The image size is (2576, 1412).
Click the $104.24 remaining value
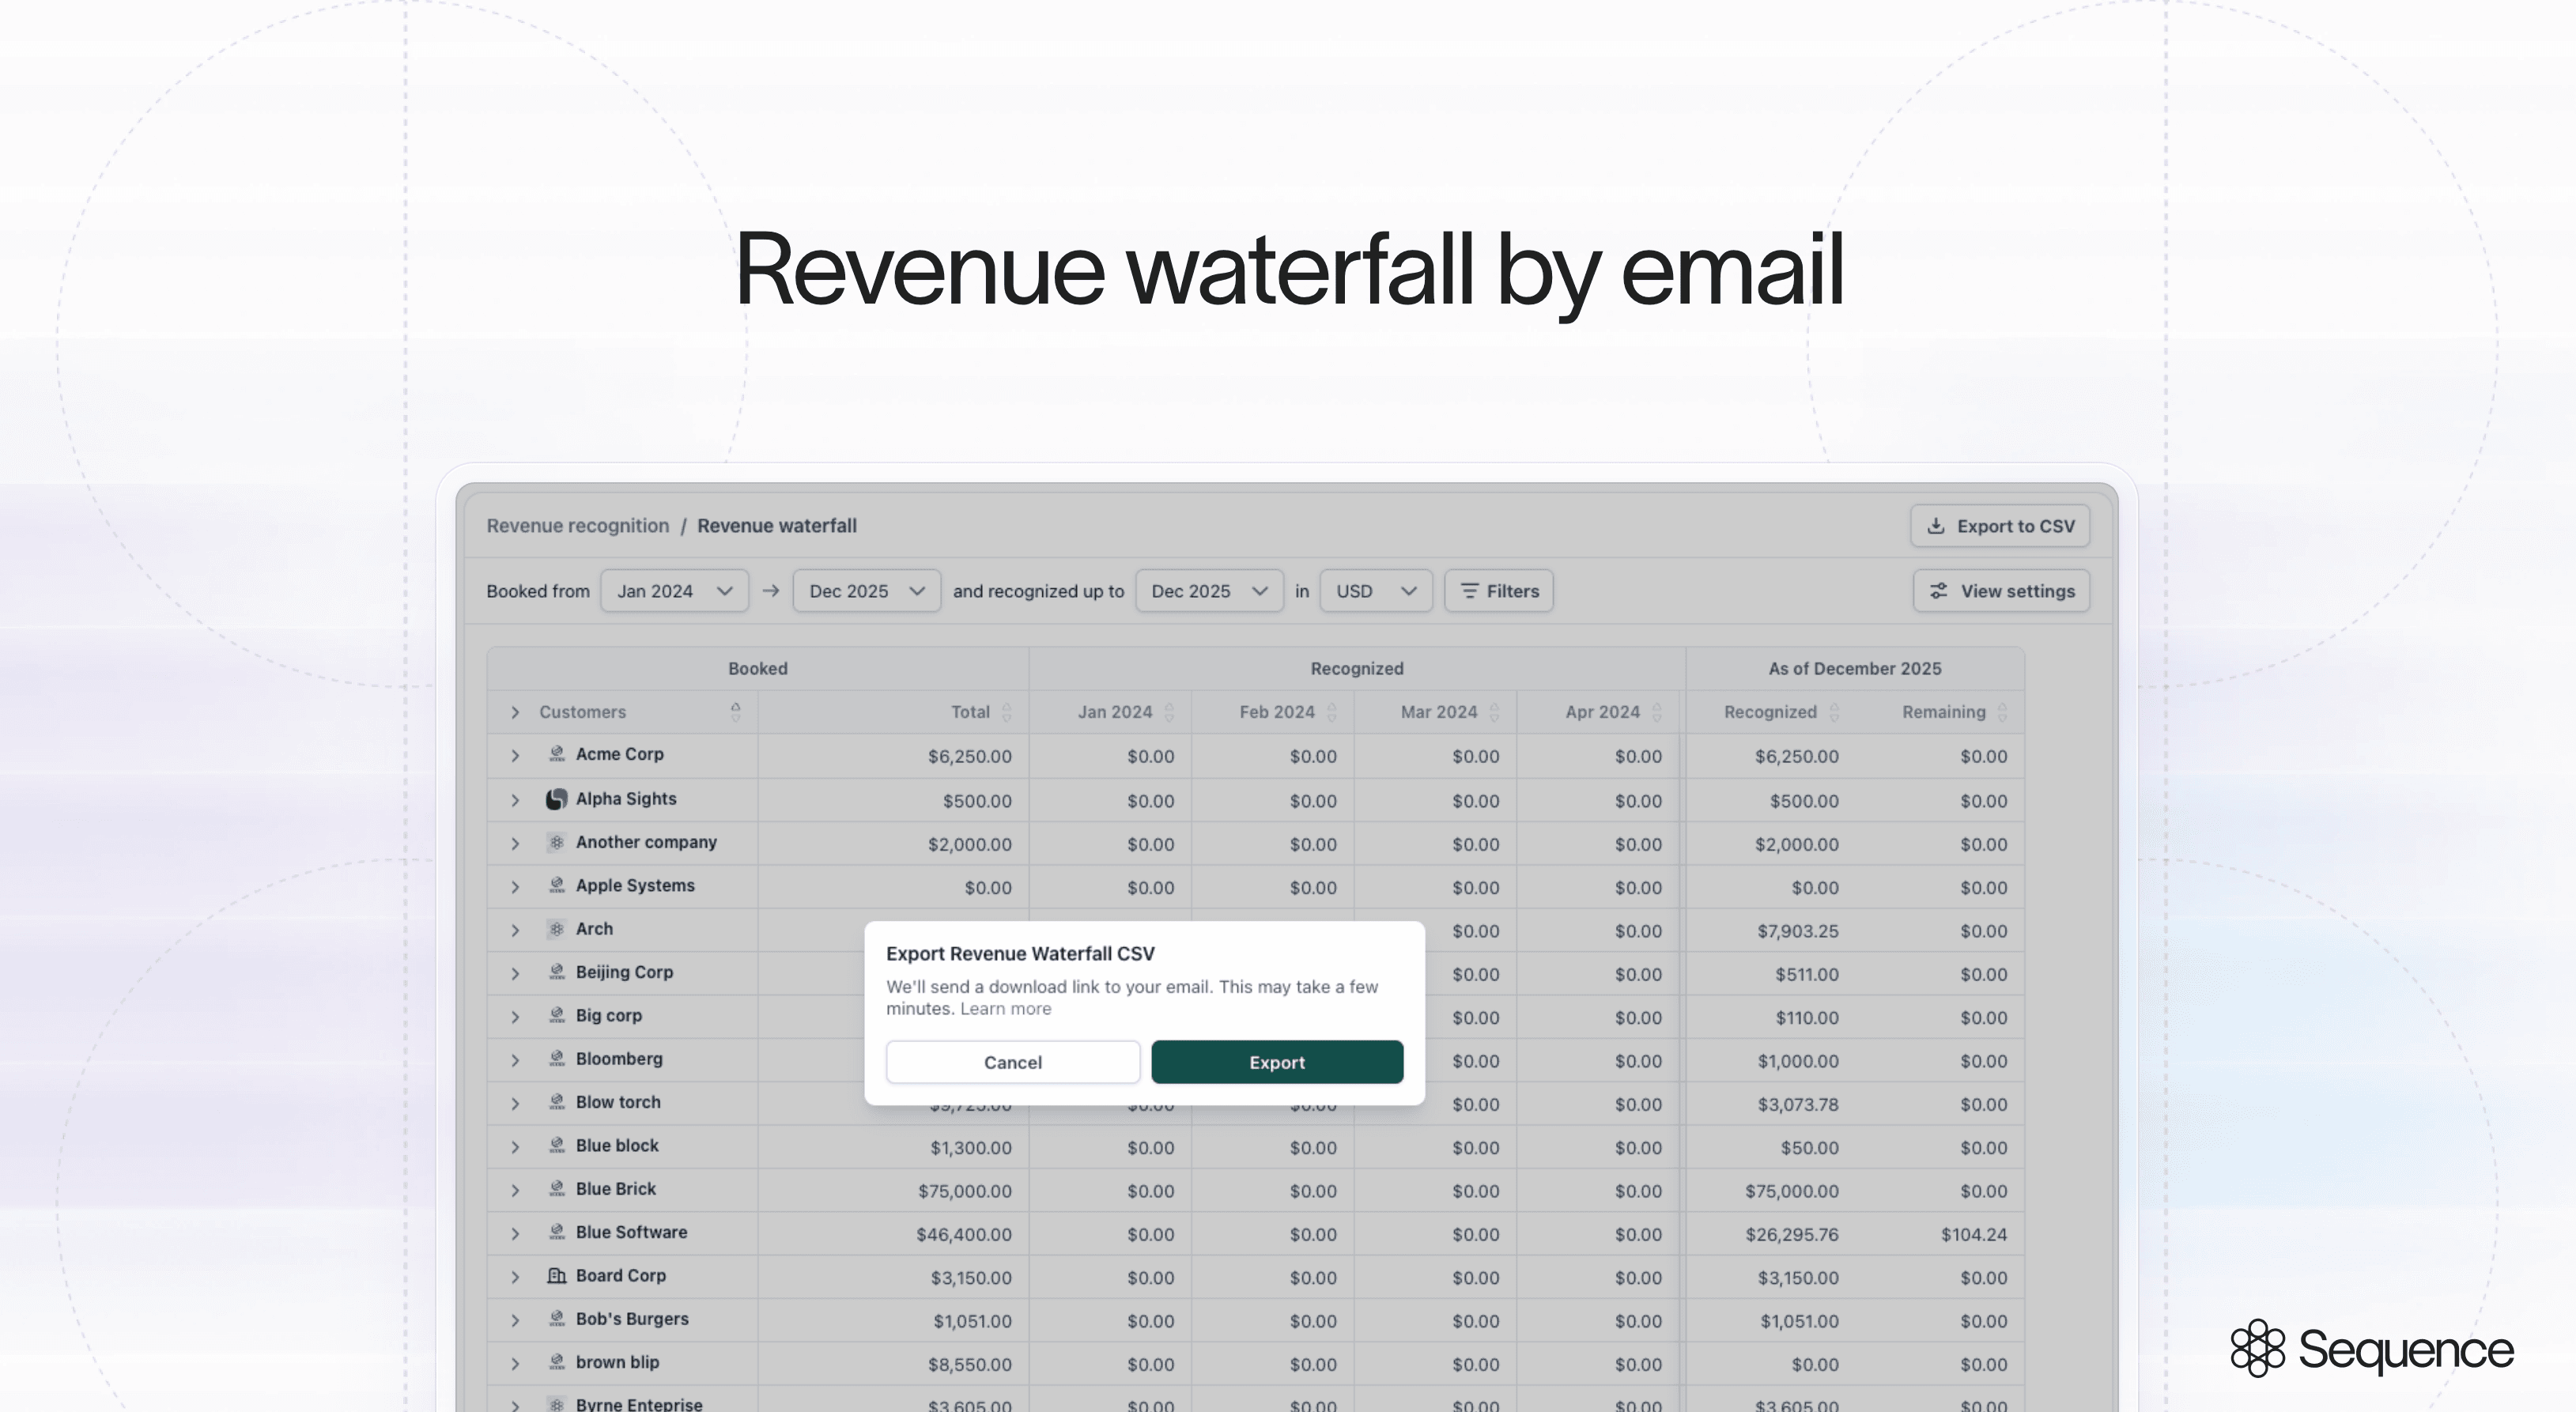click(x=1974, y=1235)
